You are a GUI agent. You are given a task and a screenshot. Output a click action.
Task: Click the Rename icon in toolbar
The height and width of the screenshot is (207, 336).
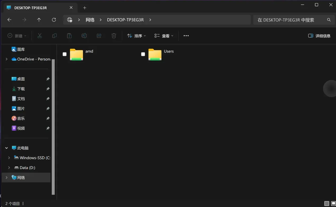[x=84, y=36]
